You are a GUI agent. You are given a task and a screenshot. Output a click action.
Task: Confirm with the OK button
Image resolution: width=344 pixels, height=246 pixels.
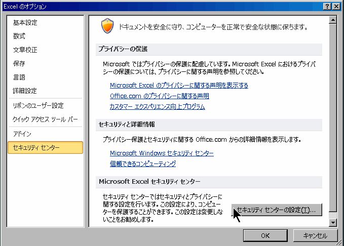265,236
